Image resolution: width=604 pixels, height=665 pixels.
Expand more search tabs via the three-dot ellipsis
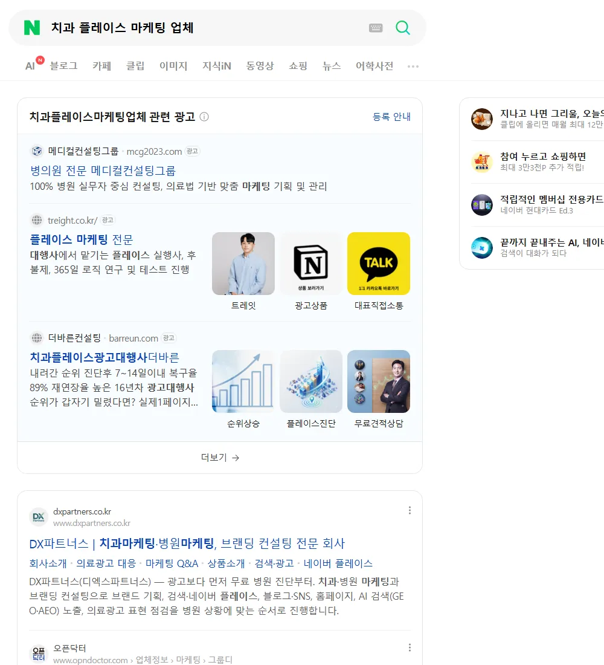[413, 66]
